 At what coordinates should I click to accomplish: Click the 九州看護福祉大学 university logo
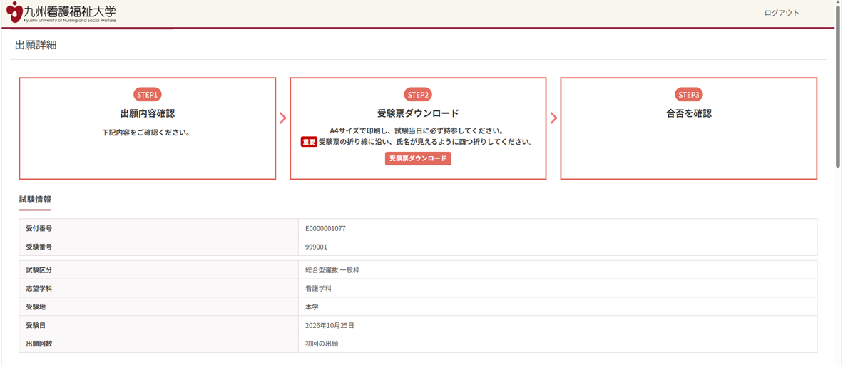click(61, 13)
